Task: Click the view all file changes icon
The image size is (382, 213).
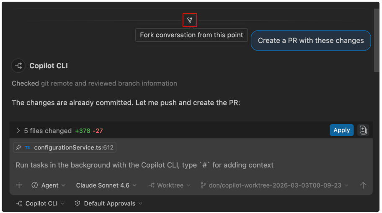Action: click(363, 130)
